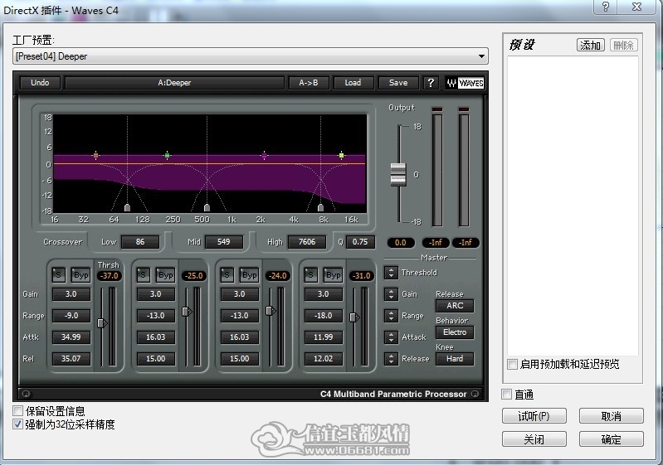Solo band three with -24.0 threshold

pos(227,275)
